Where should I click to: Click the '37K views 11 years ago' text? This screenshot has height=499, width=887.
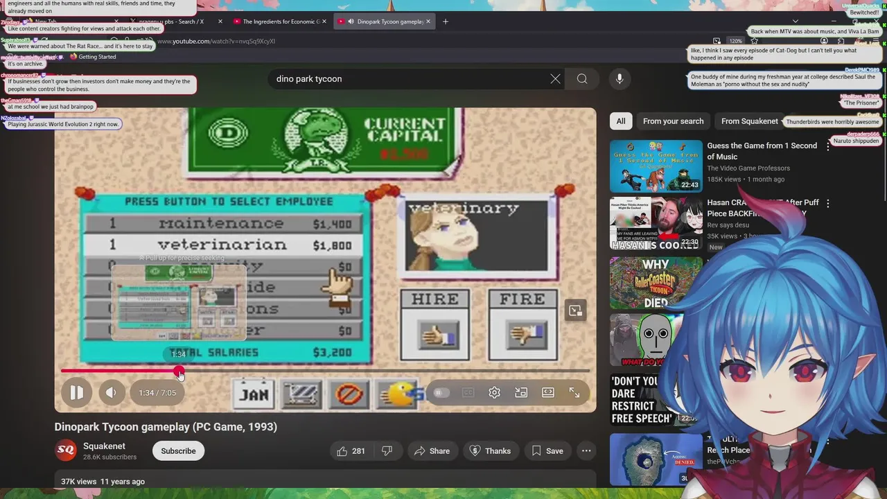coord(103,482)
